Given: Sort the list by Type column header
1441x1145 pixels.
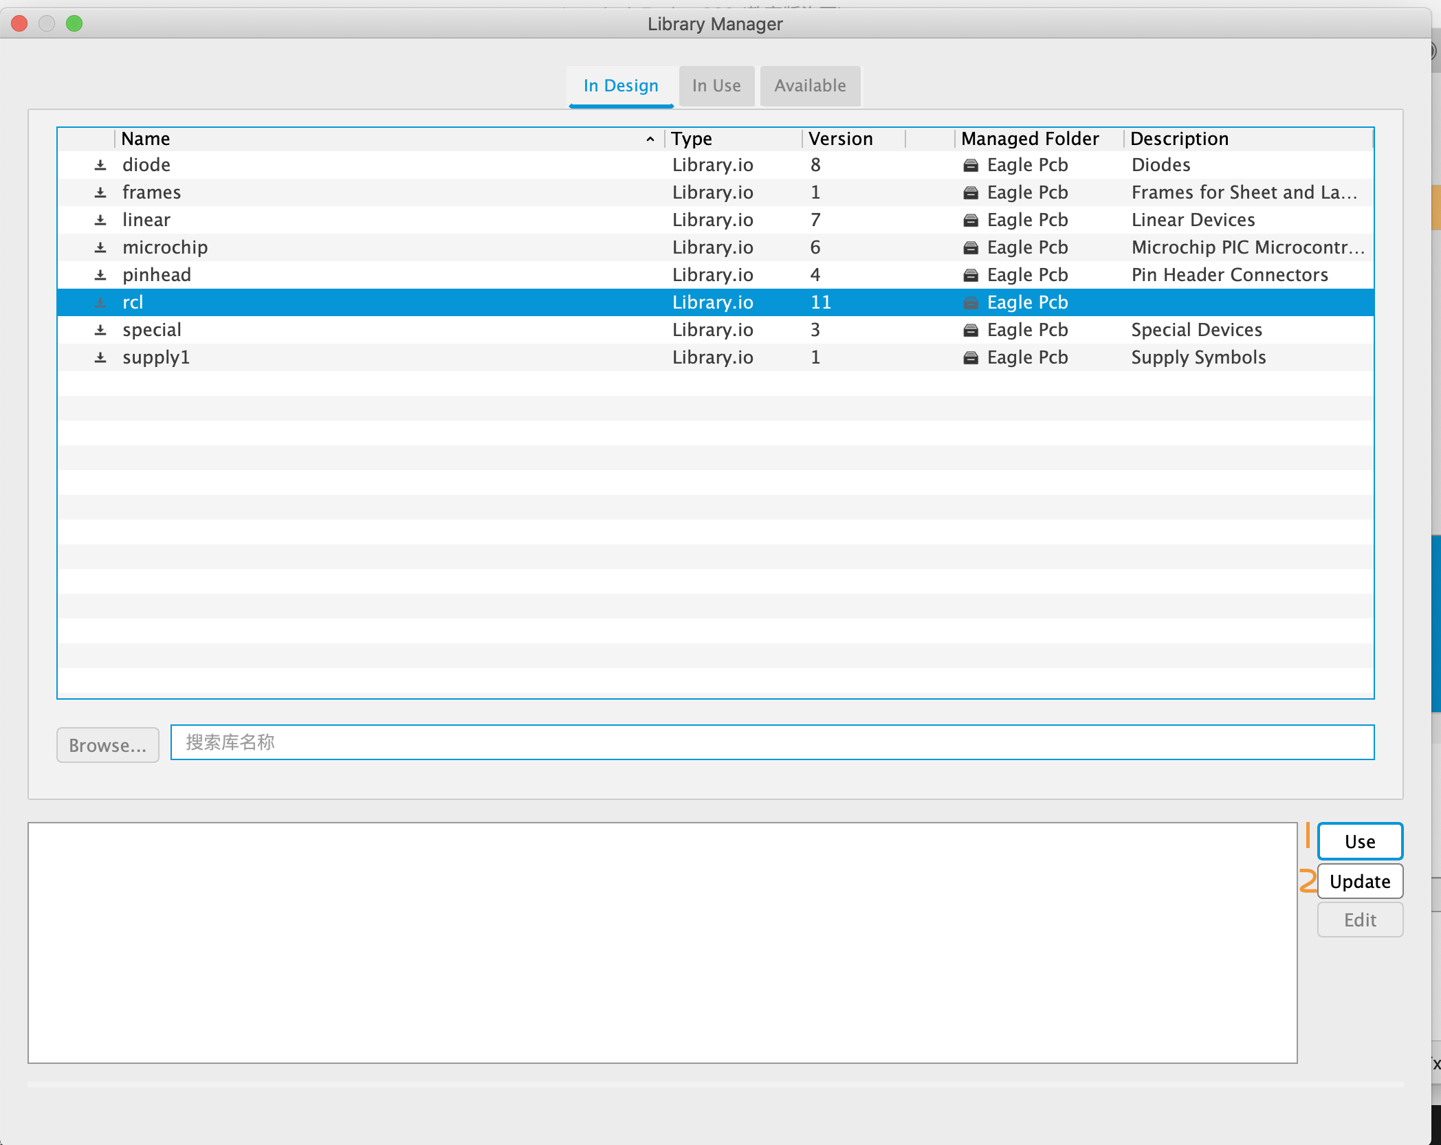Looking at the screenshot, I should tap(692, 139).
